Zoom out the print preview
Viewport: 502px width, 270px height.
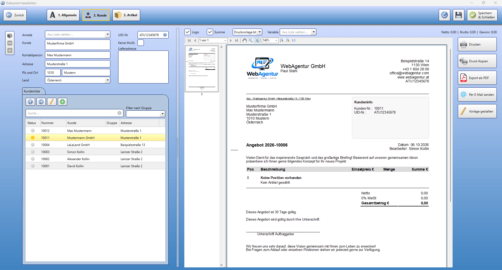coord(288,40)
